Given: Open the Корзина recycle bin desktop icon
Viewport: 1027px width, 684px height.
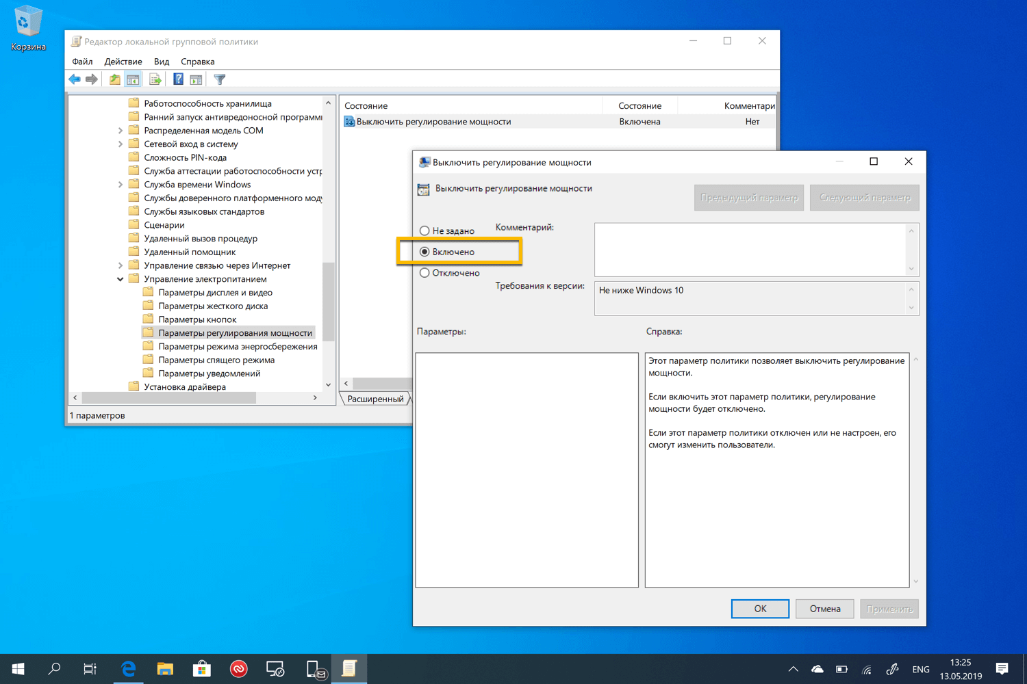Looking at the screenshot, I should pyautogui.click(x=28, y=29).
